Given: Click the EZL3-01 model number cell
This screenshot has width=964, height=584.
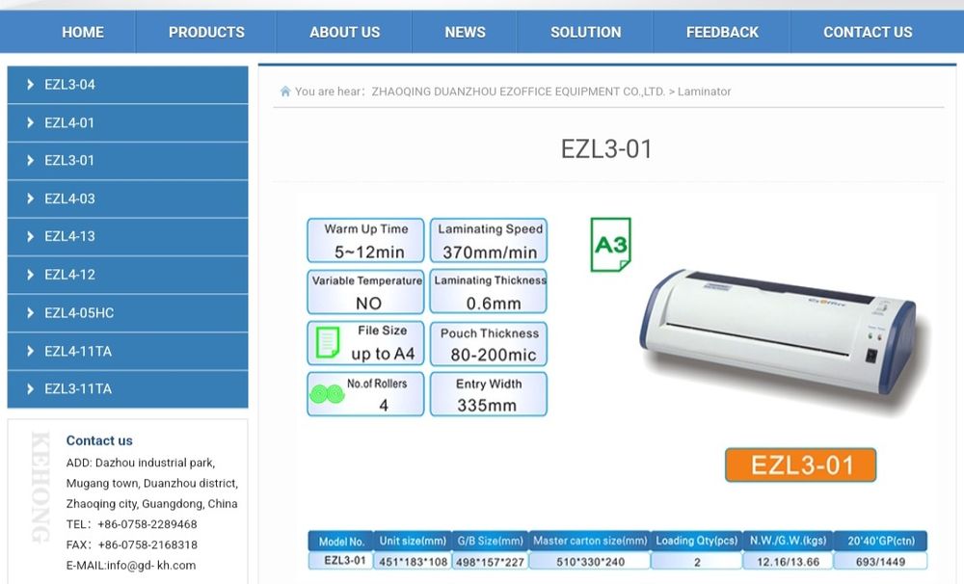Looking at the screenshot, I should pyautogui.click(x=341, y=561).
